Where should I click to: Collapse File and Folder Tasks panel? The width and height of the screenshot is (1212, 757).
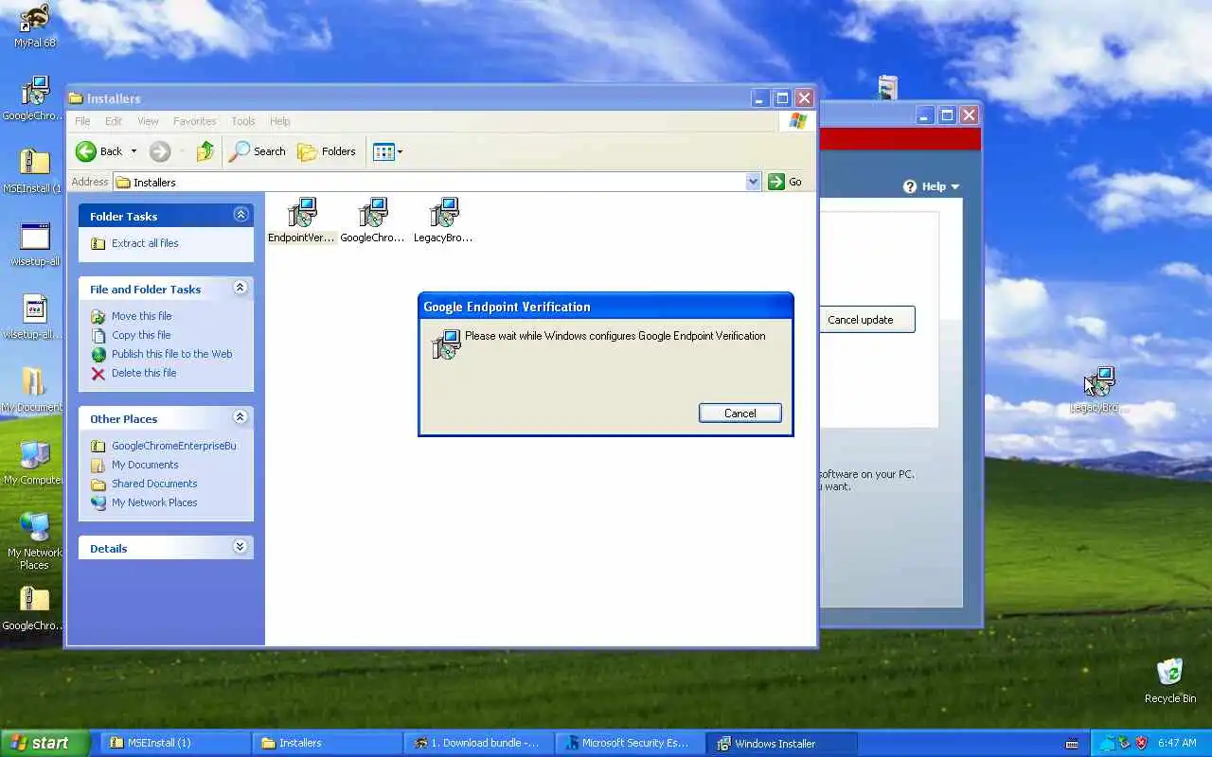[241, 288]
